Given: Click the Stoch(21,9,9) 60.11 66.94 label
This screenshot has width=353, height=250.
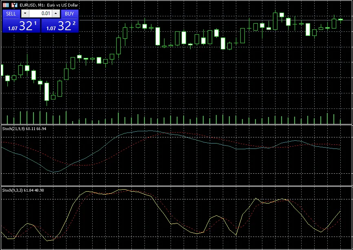Looking at the screenshot, I should coord(24,129).
